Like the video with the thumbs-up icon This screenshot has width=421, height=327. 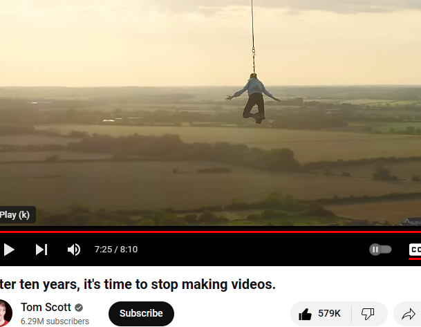pos(306,314)
